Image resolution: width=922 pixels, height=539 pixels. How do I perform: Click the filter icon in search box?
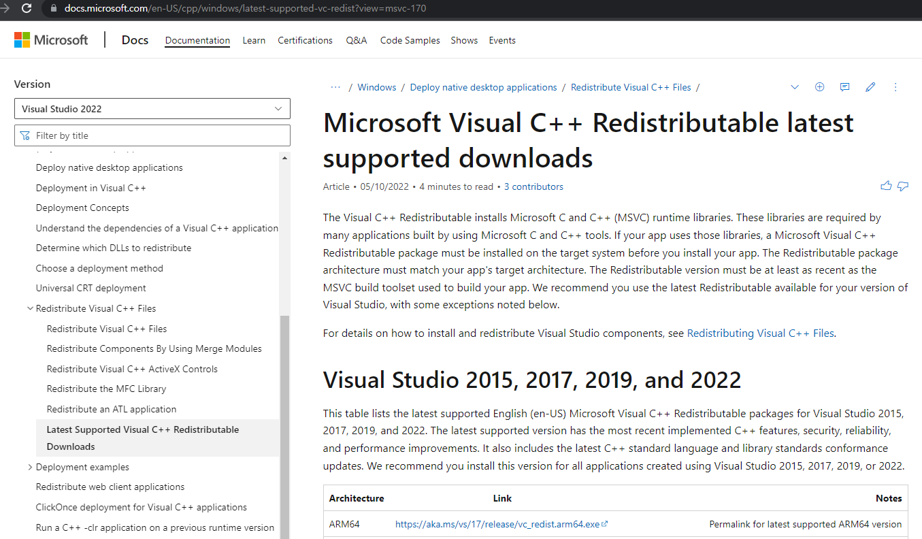pos(25,135)
